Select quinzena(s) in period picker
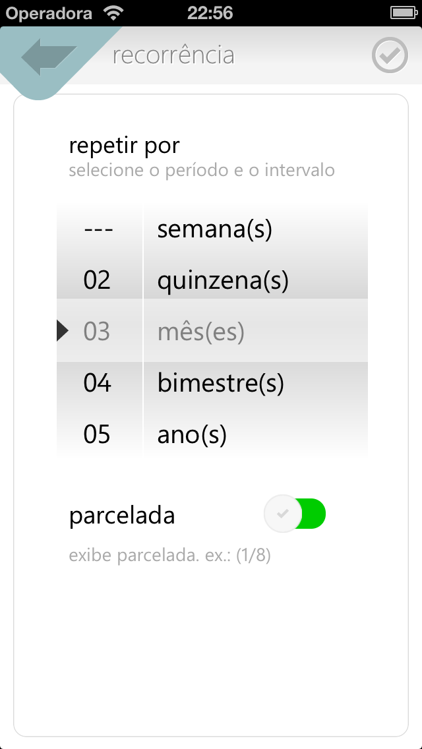Image resolution: width=422 pixels, height=749 pixels. 223,282
